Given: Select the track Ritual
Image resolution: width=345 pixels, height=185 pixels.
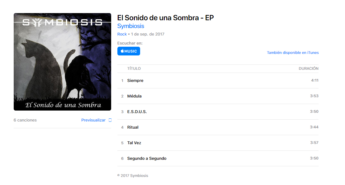Looking at the screenshot, I should (x=218, y=127).
